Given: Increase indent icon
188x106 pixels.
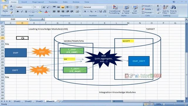Looking at the screenshot, I should point(72,11).
